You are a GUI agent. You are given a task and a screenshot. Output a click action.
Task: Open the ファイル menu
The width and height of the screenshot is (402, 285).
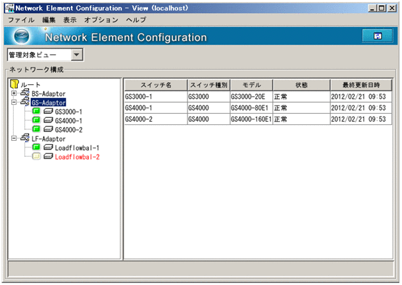point(20,20)
